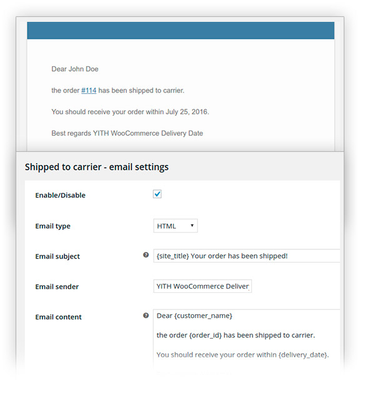Screen dimensions: 375x416
Task: Click the blue email preview header bar
Action: [181, 31]
